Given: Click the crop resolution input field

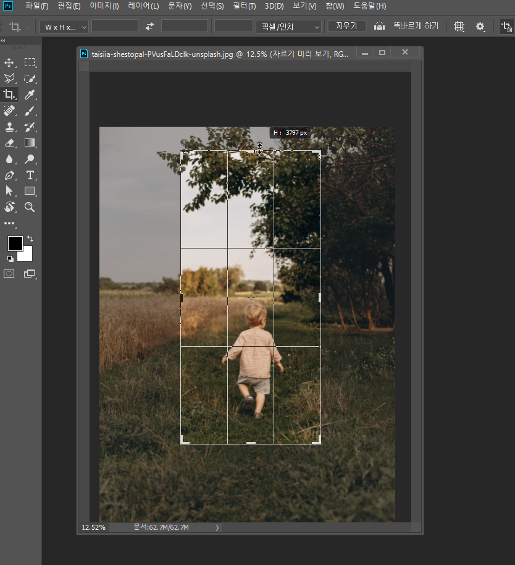Looking at the screenshot, I should pyautogui.click(x=233, y=27).
